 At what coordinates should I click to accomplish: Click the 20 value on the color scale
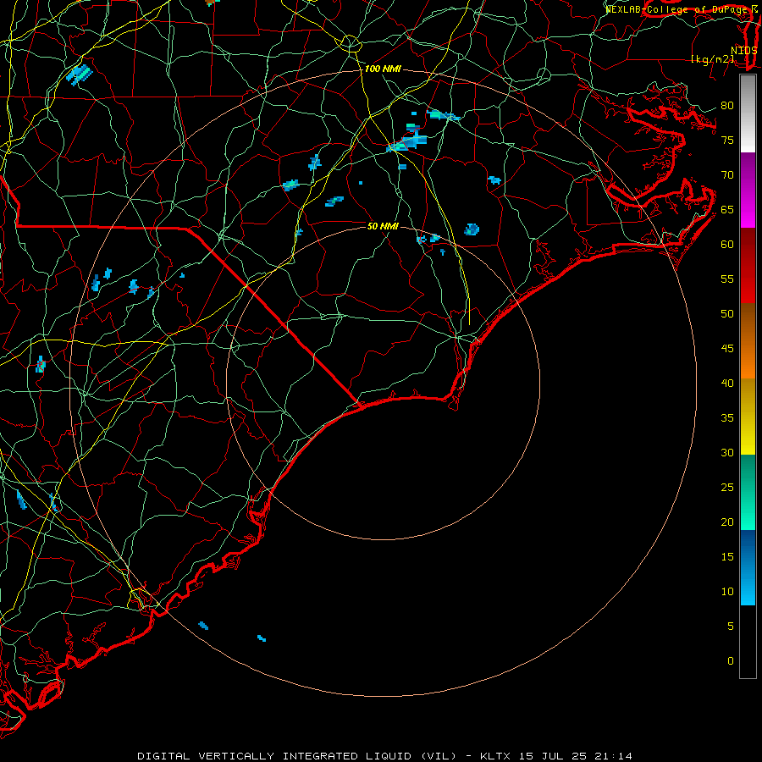[x=727, y=522]
